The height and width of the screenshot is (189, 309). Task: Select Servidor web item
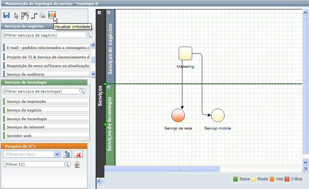click(46, 136)
